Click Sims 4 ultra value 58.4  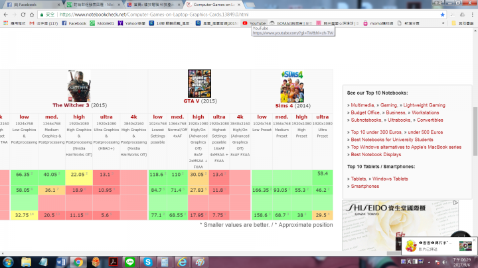coord(323,173)
